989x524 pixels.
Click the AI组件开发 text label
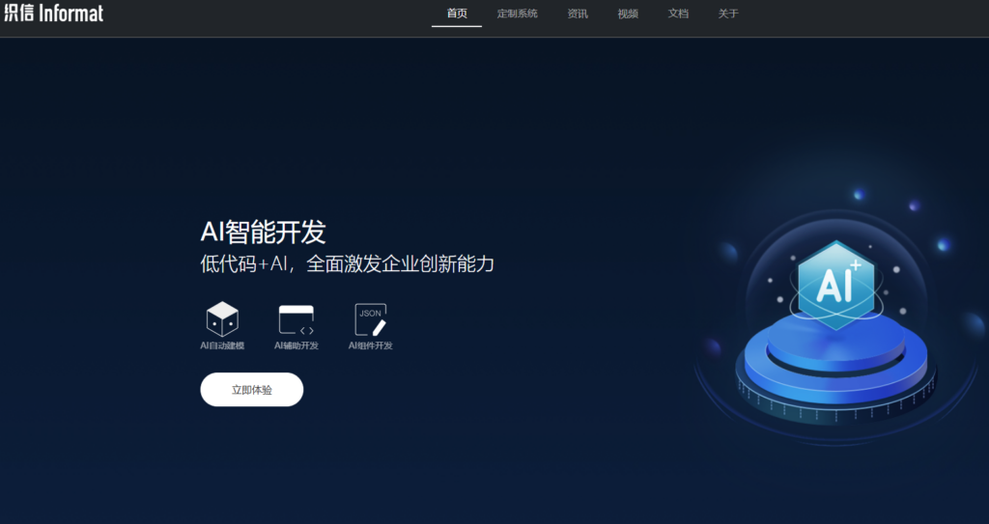[370, 345]
